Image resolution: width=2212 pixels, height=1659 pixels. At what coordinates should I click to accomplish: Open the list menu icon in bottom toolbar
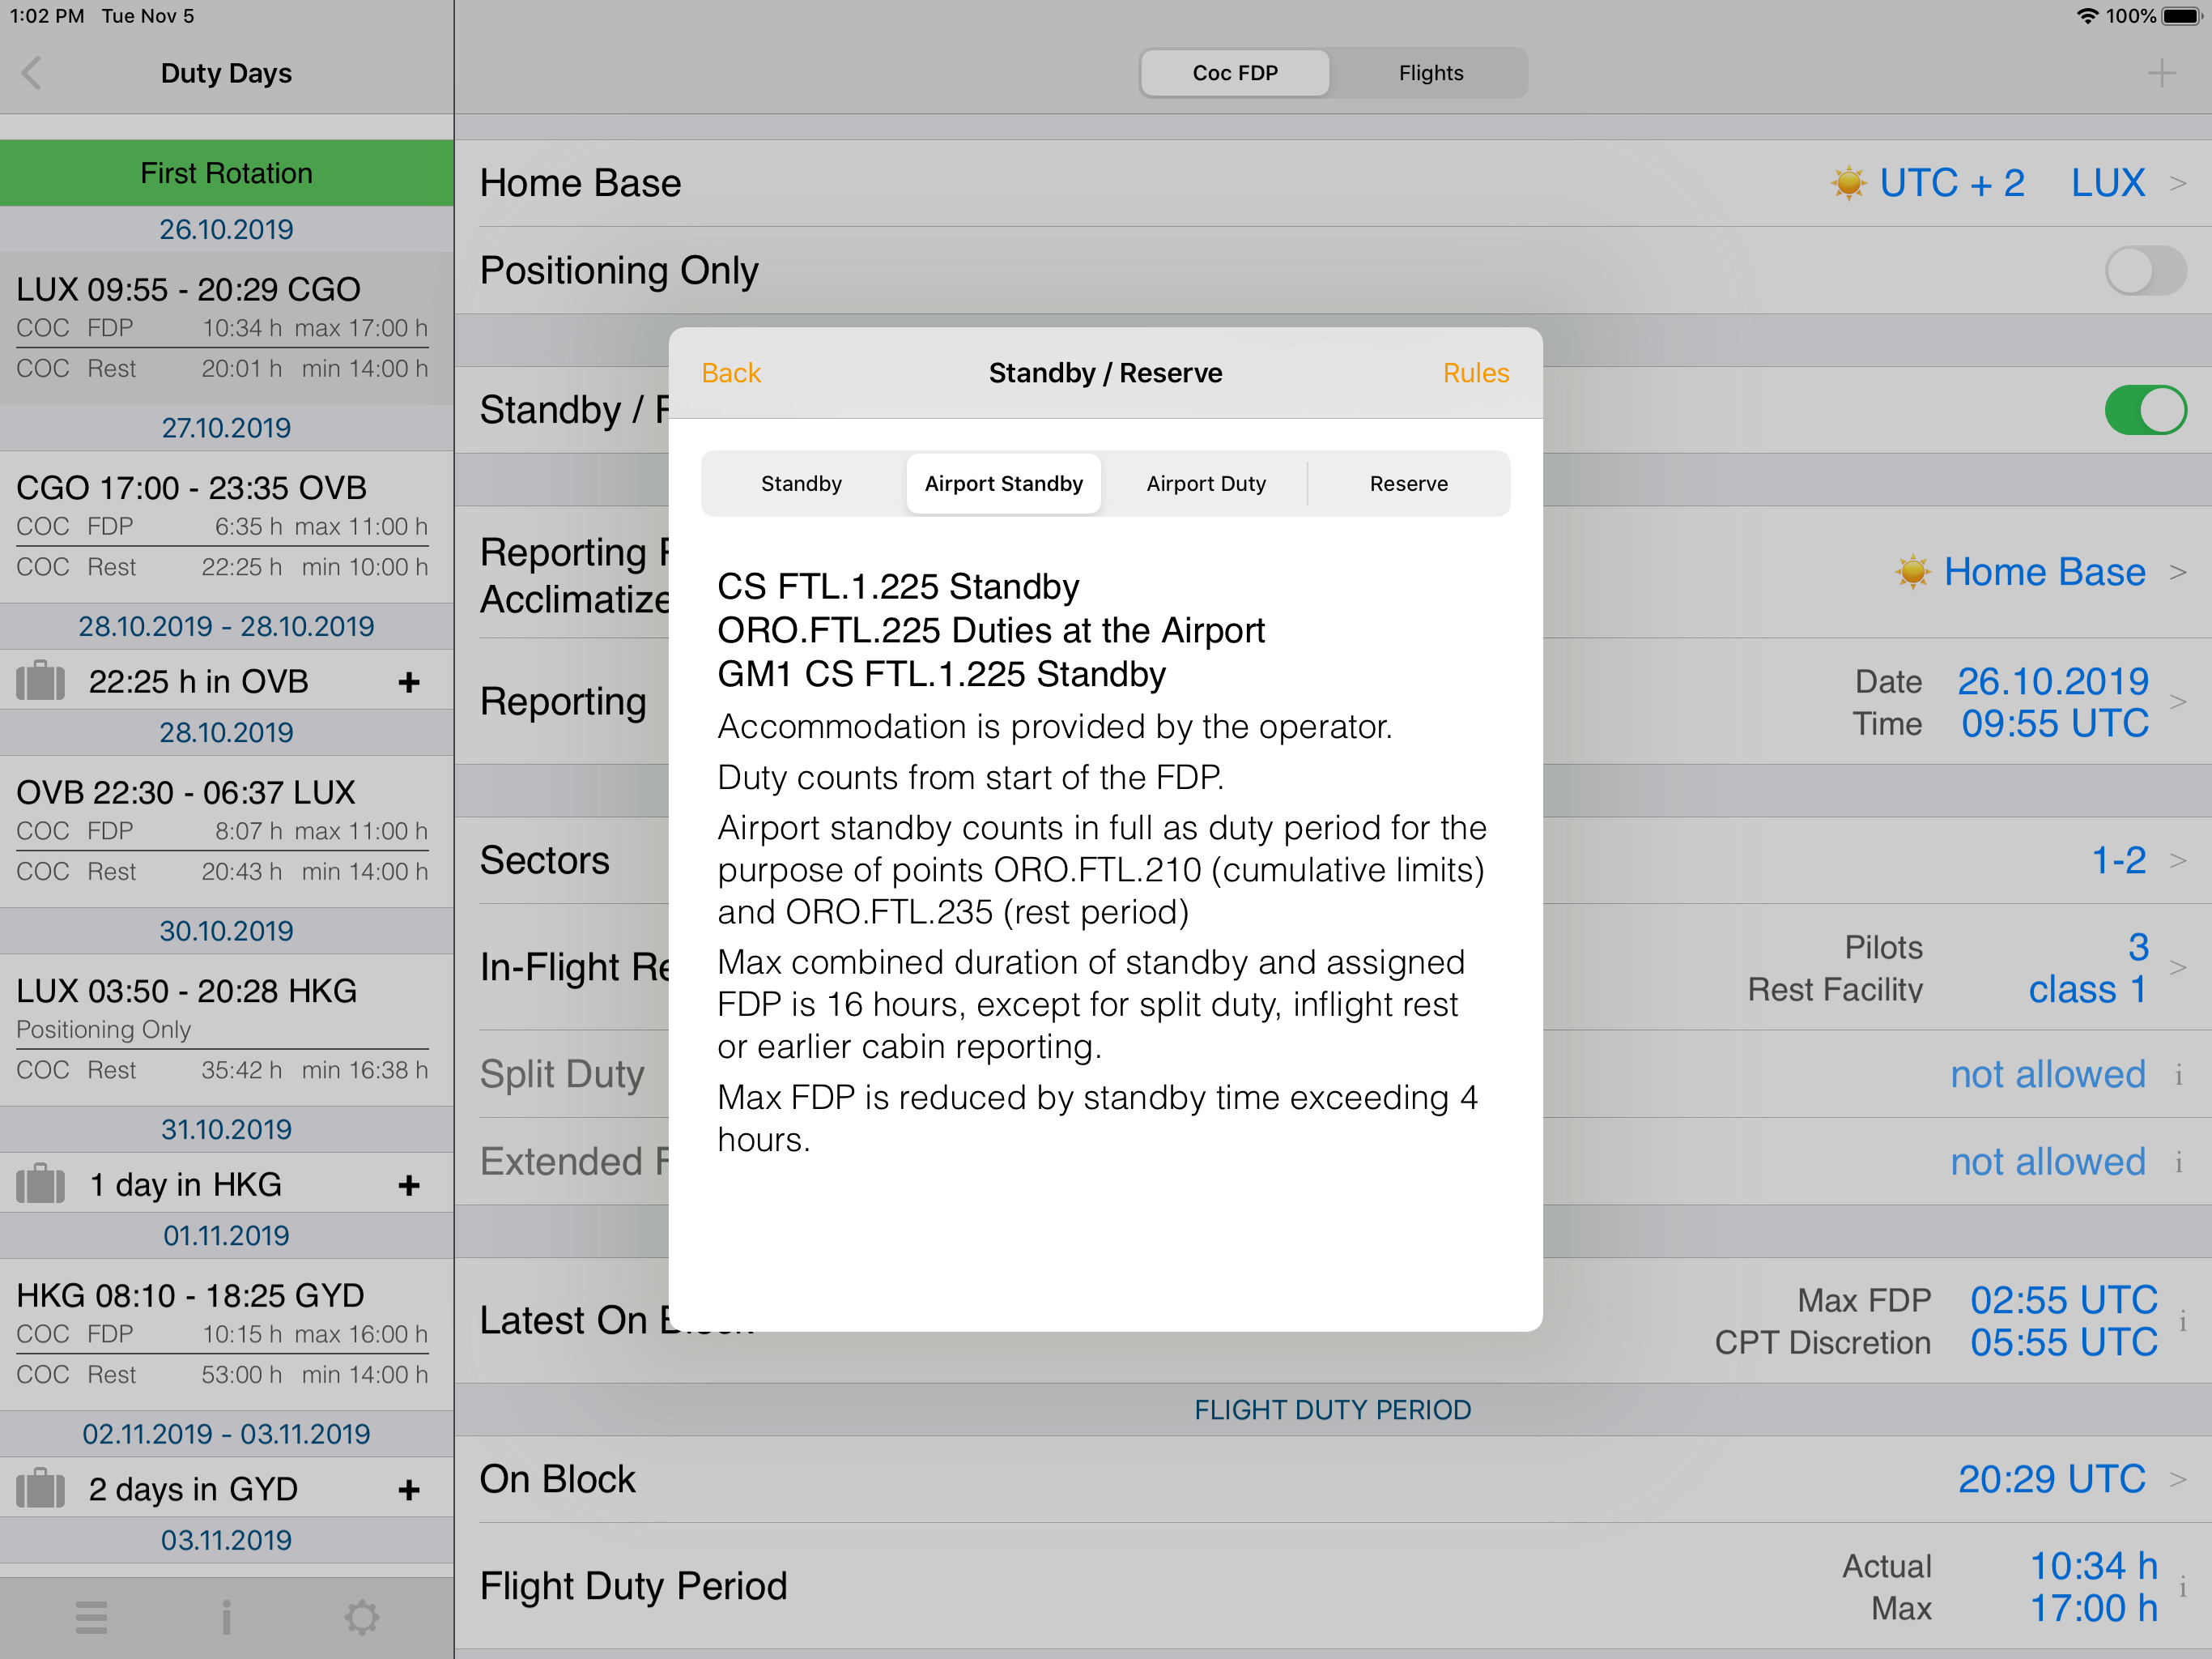pos(91,1617)
